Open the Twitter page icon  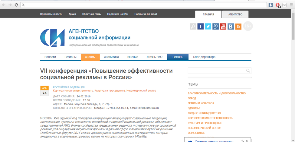(x=208, y=27)
